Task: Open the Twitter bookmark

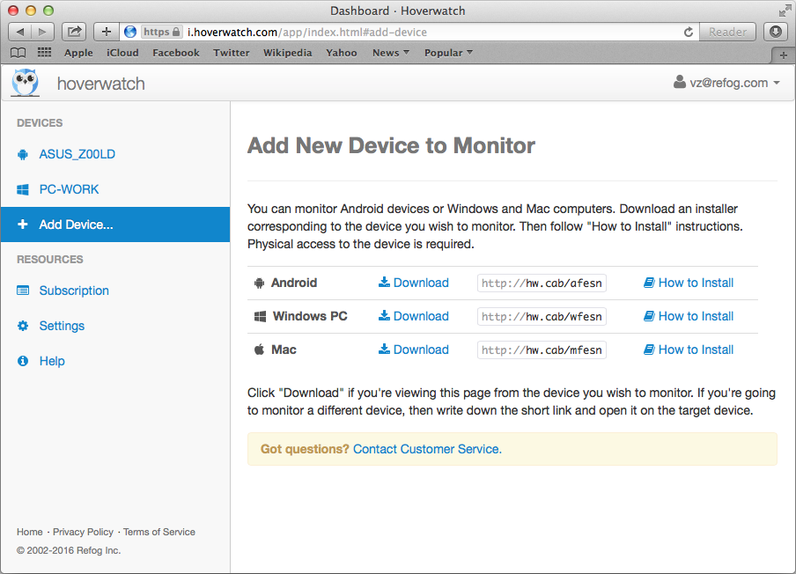Action: coord(232,53)
